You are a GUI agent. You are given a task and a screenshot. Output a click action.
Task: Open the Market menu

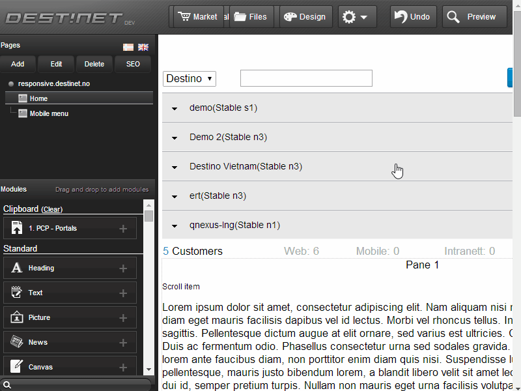click(x=199, y=16)
